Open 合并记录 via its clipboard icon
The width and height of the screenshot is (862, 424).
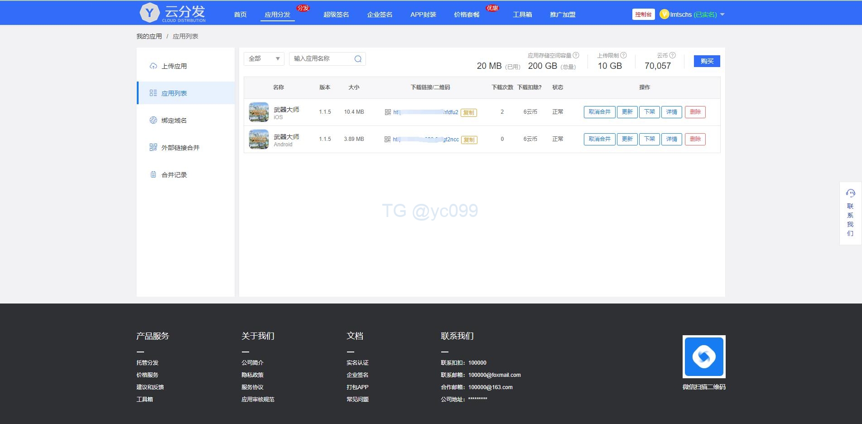click(153, 174)
